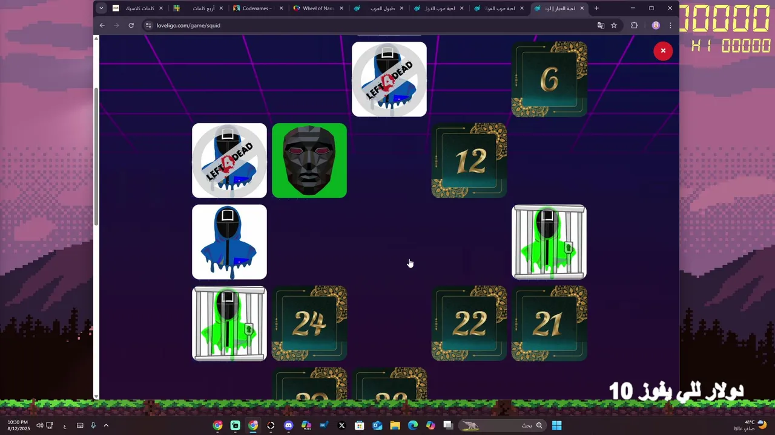Click caged green guard card beside card 24
The height and width of the screenshot is (435, 775).
click(229, 323)
